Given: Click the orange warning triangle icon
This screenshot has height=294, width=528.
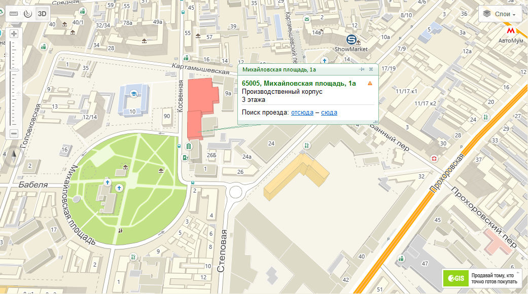Looking at the screenshot, I should [370, 83].
